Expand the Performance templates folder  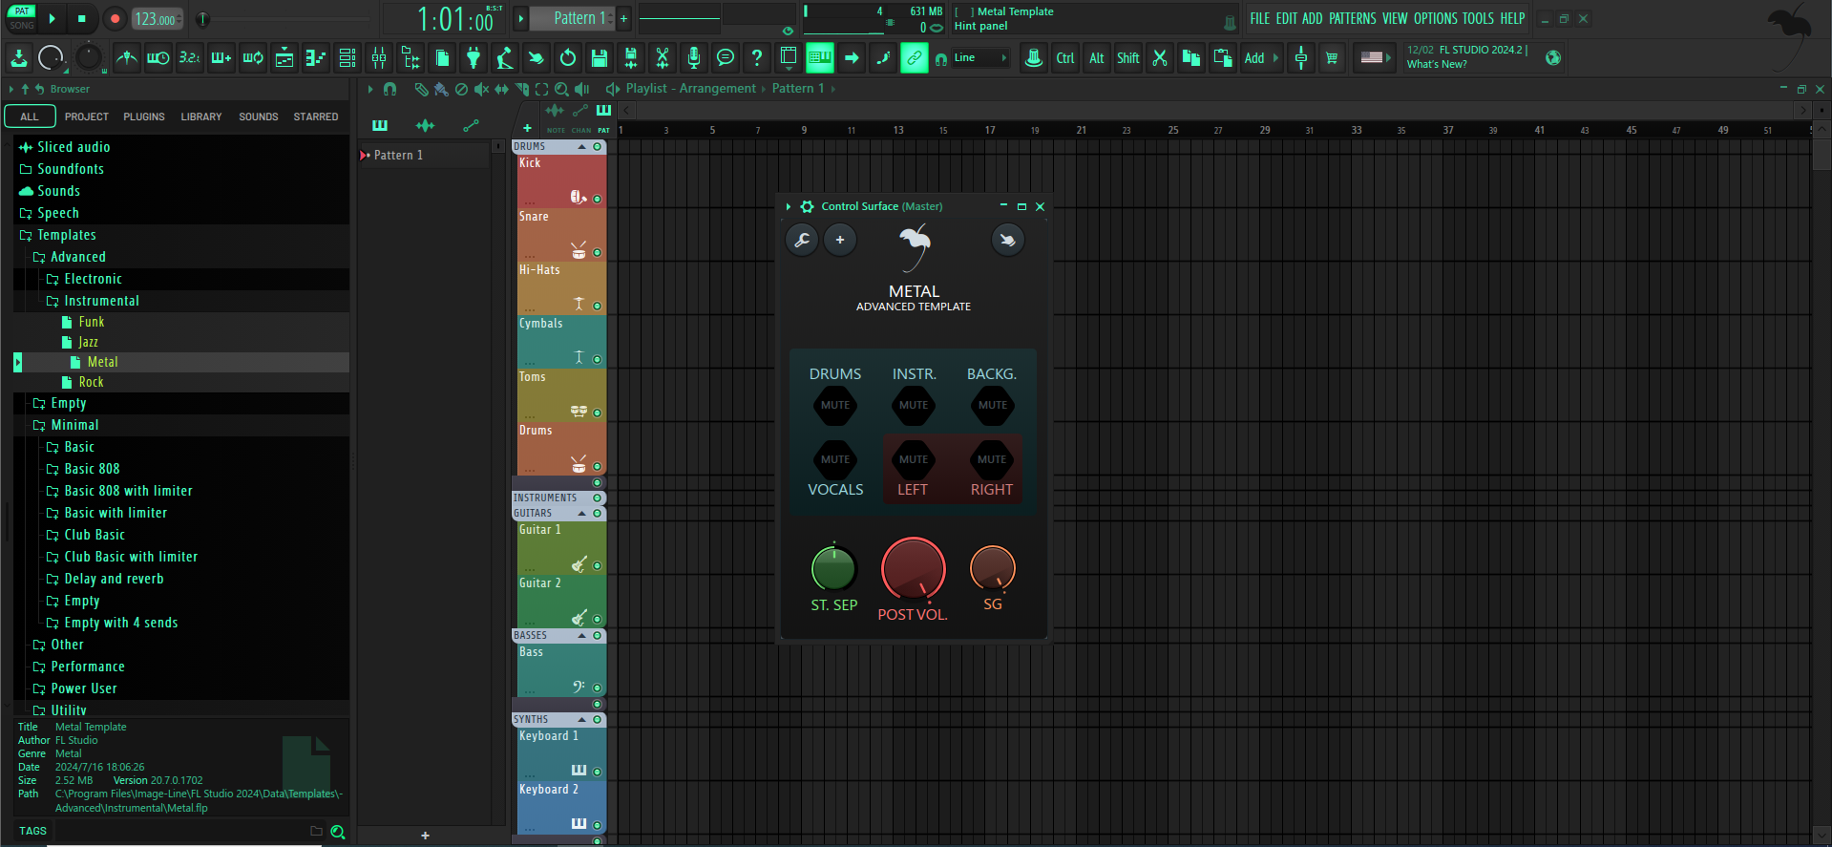click(x=88, y=667)
